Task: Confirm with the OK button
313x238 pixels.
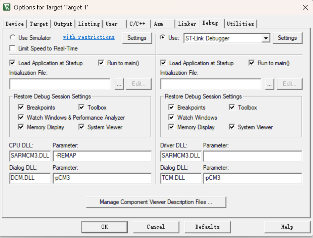Action: pos(105,227)
